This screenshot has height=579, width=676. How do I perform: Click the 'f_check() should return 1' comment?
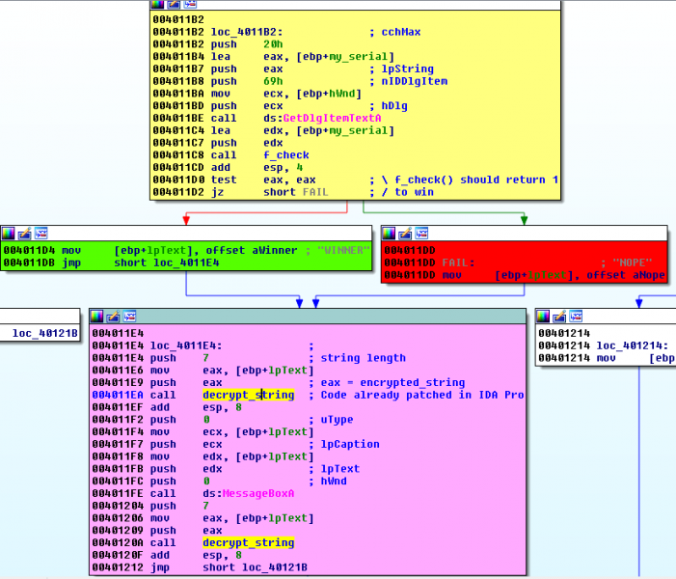tap(476, 179)
